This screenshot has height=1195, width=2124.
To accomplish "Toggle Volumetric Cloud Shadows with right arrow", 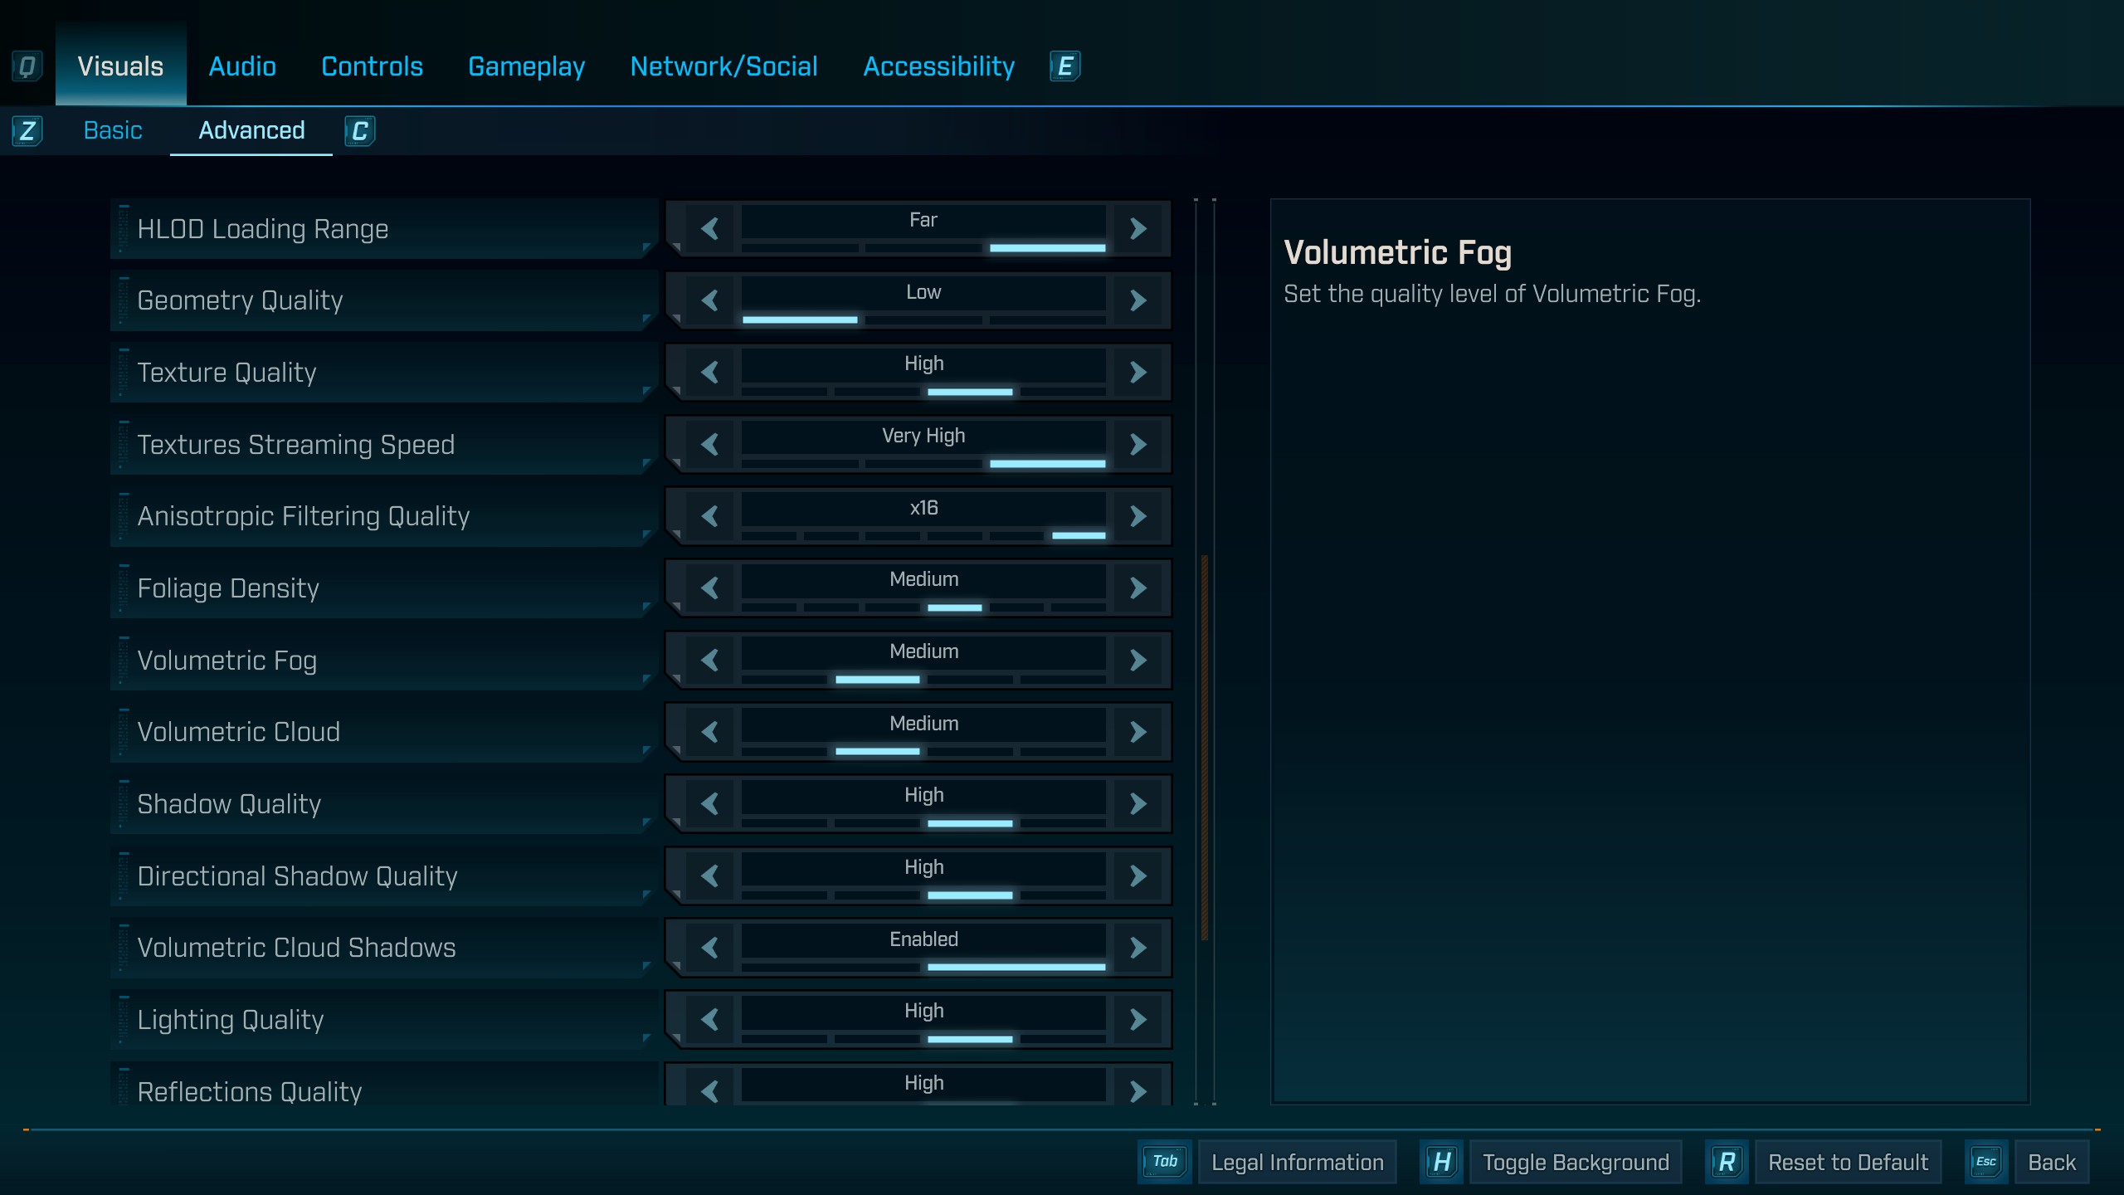I will [1138, 948].
